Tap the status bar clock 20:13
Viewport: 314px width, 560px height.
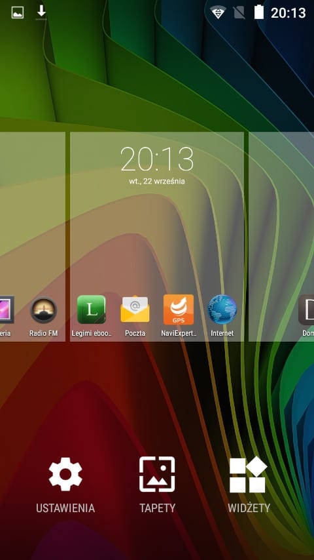(x=288, y=13)
